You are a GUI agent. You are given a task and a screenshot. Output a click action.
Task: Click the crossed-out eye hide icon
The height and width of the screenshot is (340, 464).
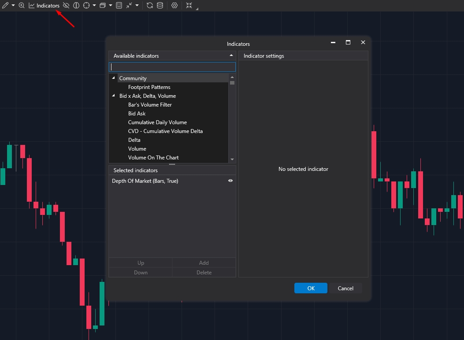pos(66,5)
